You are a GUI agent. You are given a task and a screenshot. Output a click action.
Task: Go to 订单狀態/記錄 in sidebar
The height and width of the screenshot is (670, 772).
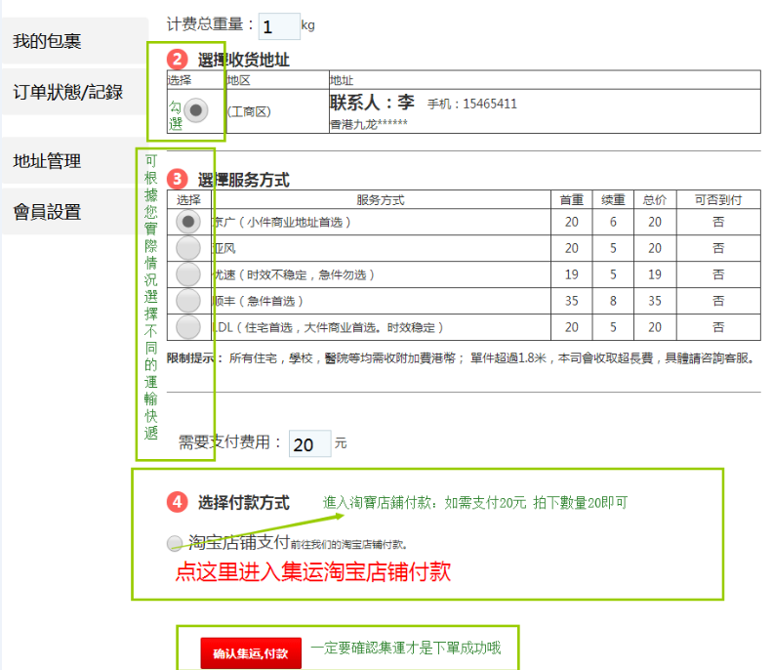click(x=75, y=92)
